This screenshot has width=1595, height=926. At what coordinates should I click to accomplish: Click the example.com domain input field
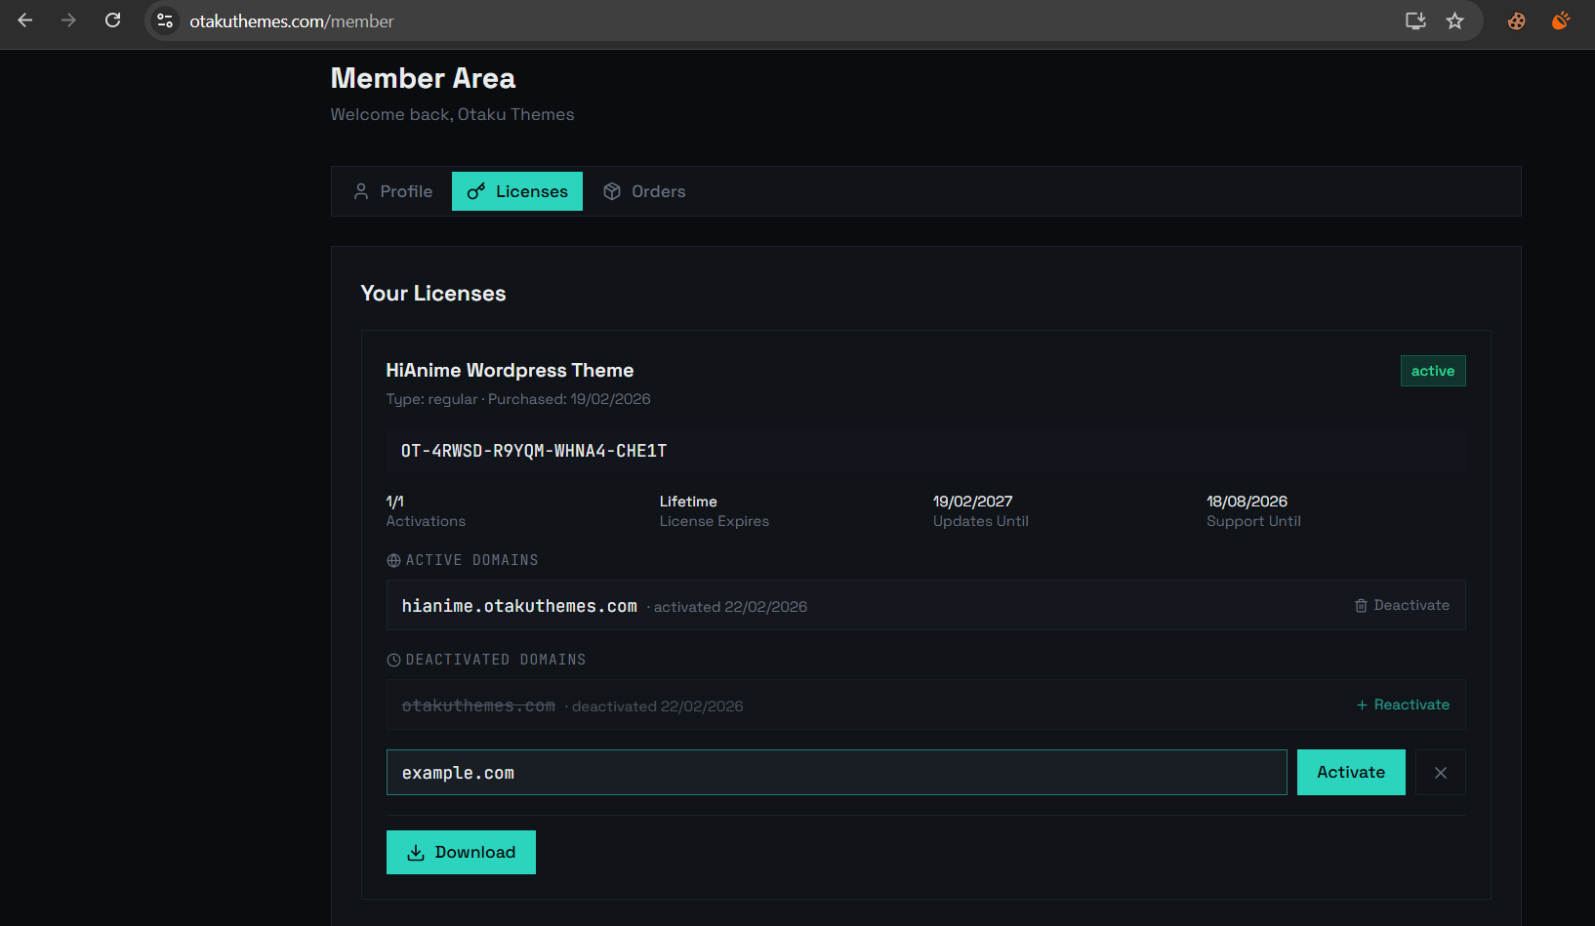(x=837, y=772)
